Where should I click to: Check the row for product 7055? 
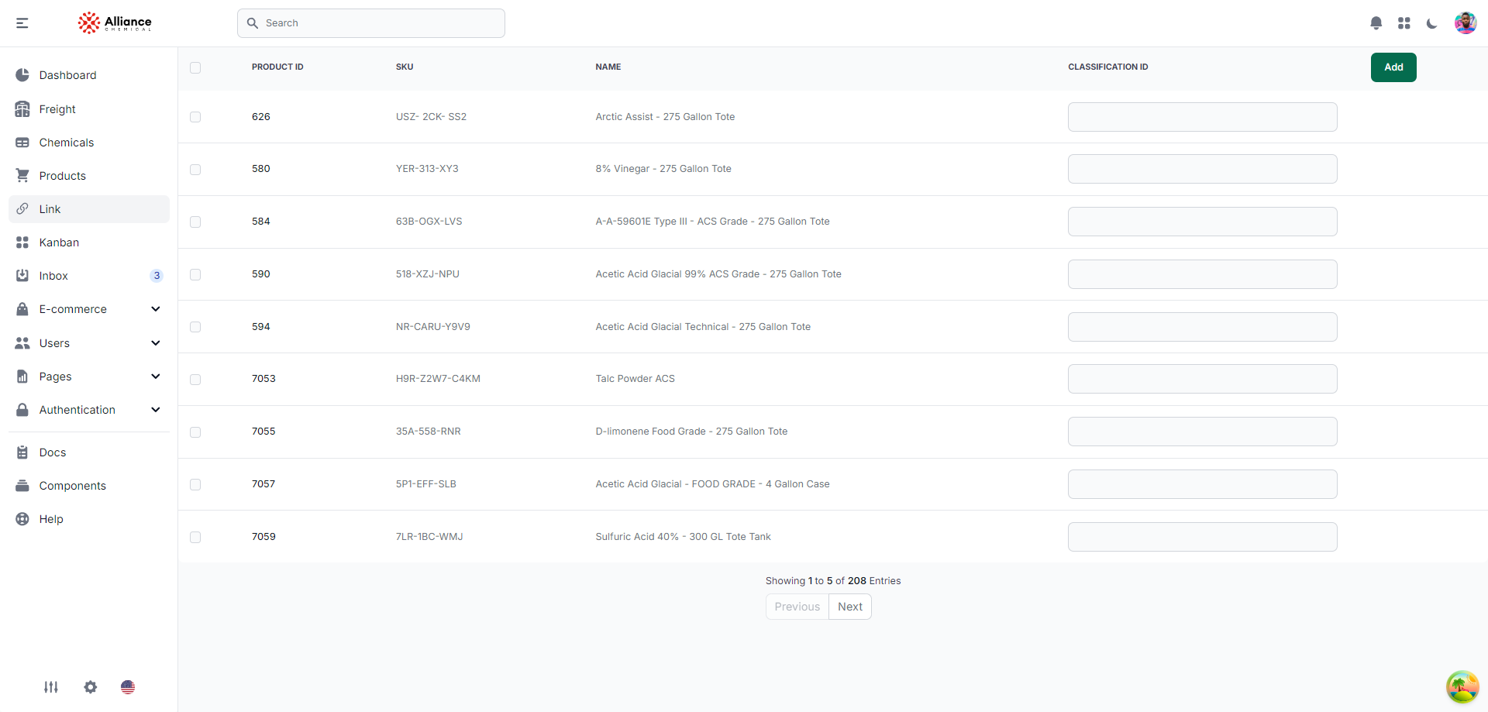click(195, 432)
